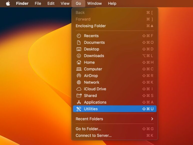Open the Recent Folders submenu
The width and height of the screenshot is (193, 145).
tap(115, 119)
